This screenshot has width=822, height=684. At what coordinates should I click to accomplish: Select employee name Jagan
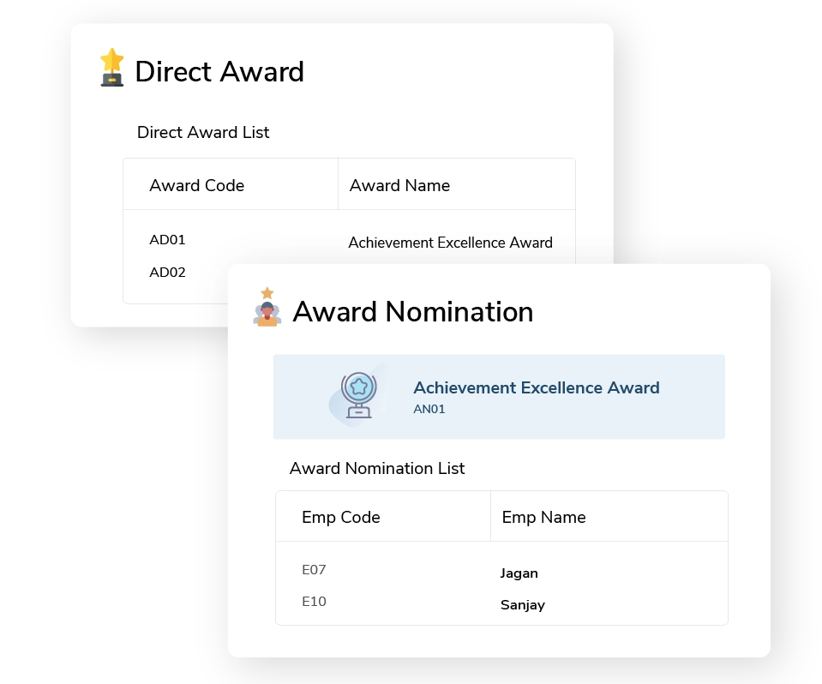(519, 573)
